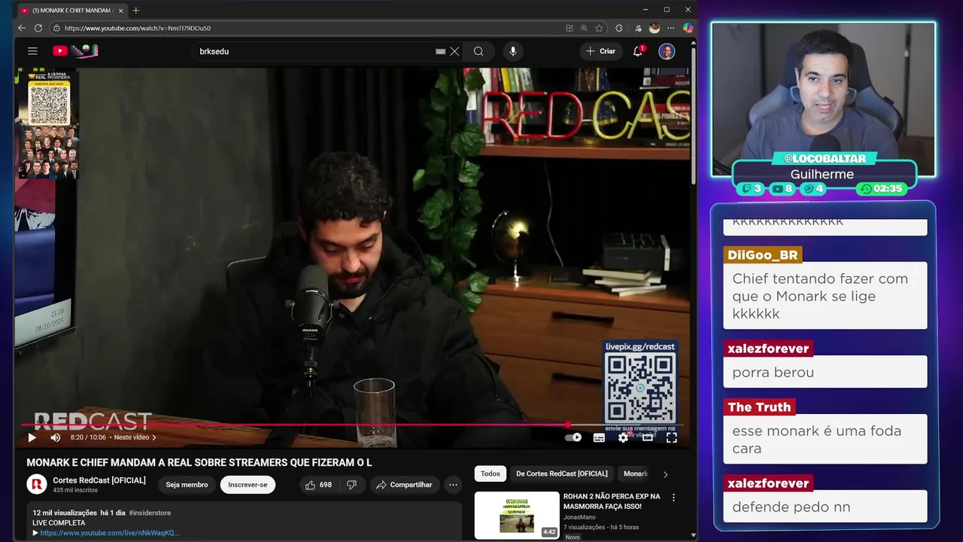Switch to theater mode
Image resolution: width=963 pixels, height=542 pixels.
click(x=647, y=437)
